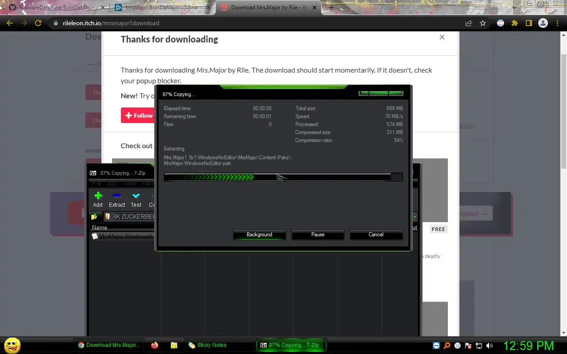Viewport: 567px width, 354px height.
Task: Select the Download Mrs.Major by Rile tab
Action: click(268, 8)
